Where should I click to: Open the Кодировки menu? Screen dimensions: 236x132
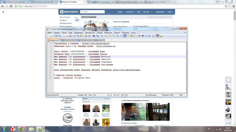(x=79, y=33)
